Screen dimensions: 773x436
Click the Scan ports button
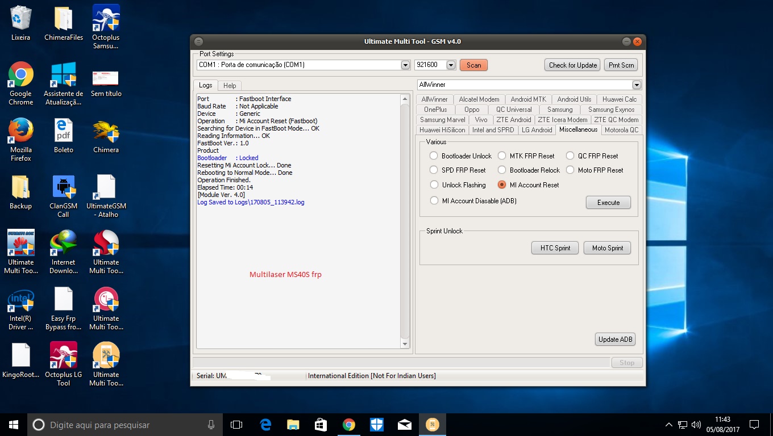tap(473, 65)
